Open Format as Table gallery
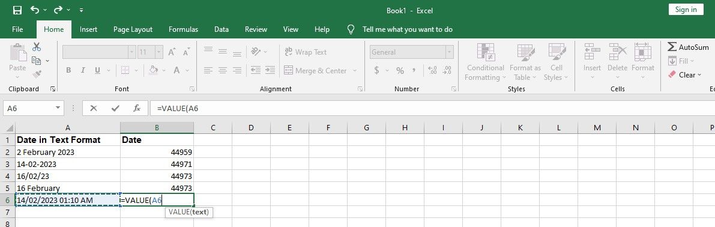Image resolution: width=715 pixels, height=227 pixels. (525, 62)
